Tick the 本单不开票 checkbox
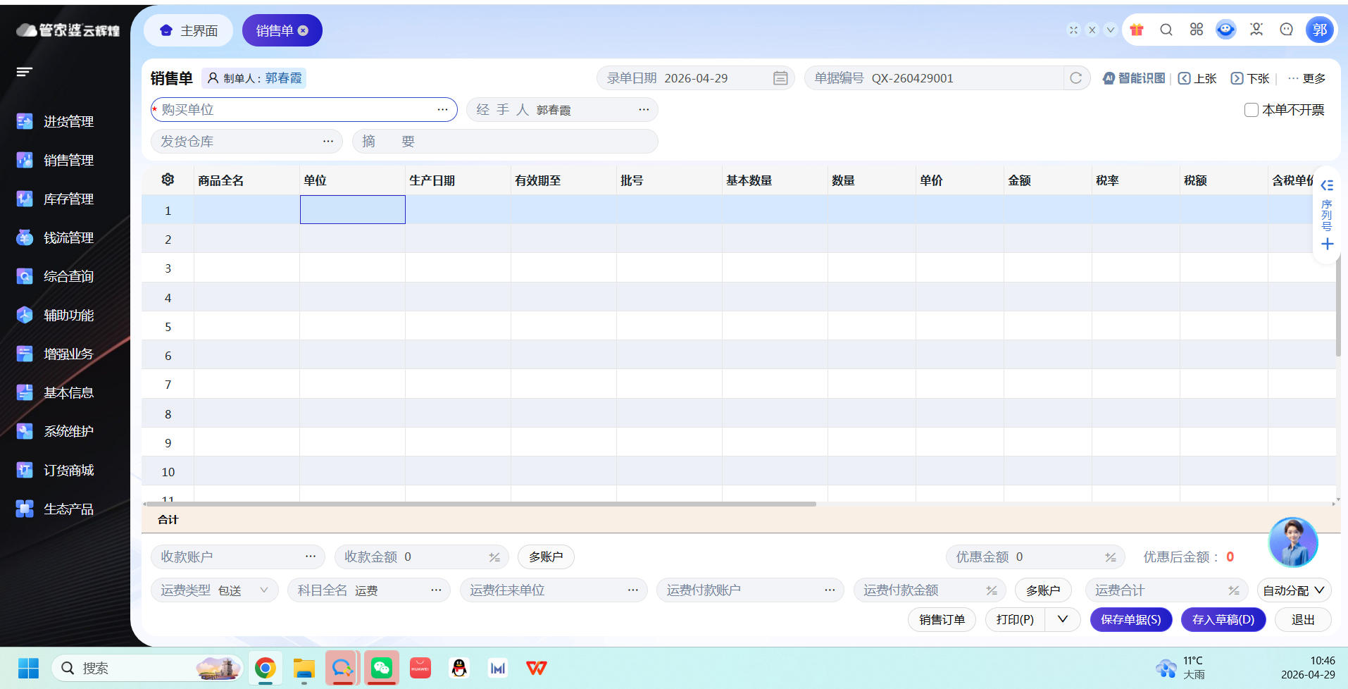Image resolution: width=1348 pixels, height=689 pixels. tap(1252, 110)
